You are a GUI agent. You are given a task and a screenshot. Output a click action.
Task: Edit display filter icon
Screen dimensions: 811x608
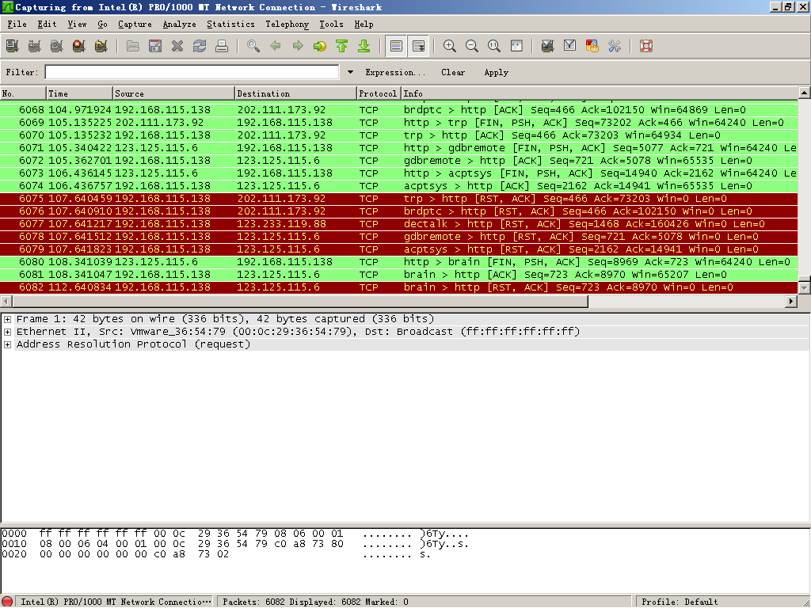(x=570, y=46)
